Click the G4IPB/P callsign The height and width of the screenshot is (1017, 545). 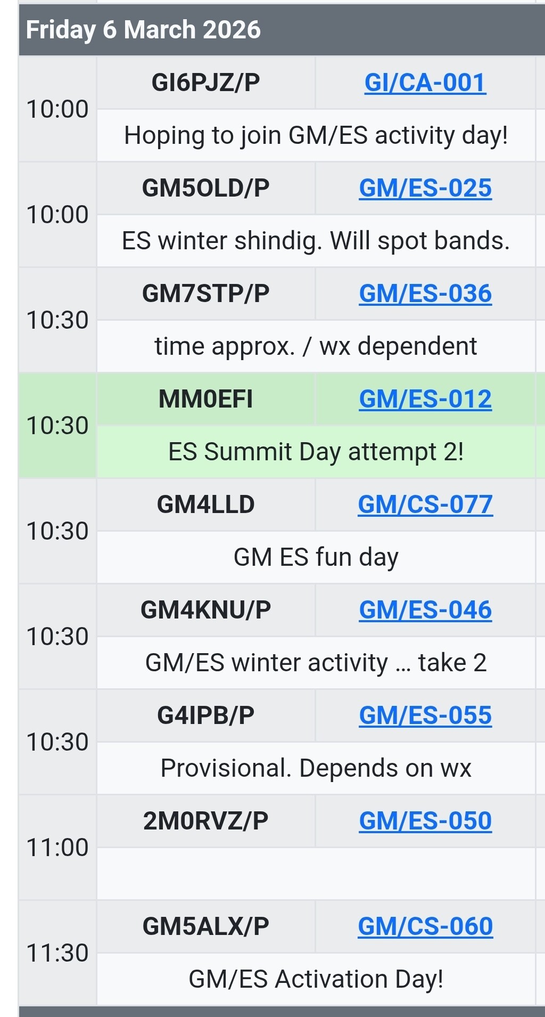click(205, 715)
